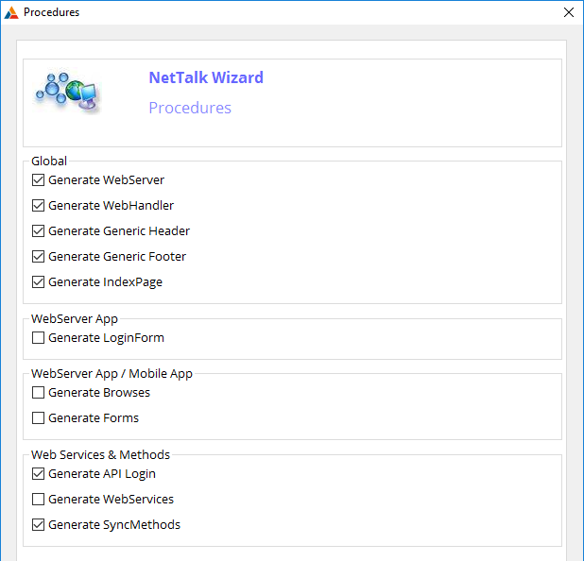Click the Web Services & Methods group label
Viewport: 584px width, 561px height.
(100, 454)
